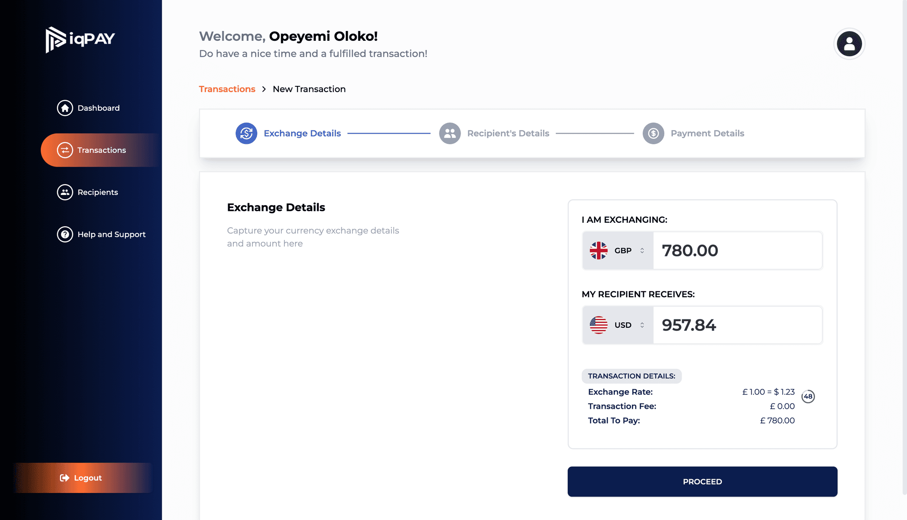Click the Transaction Fee value £ 0.00
This screenshot has height=520, width=907.
tap(782, 406)
